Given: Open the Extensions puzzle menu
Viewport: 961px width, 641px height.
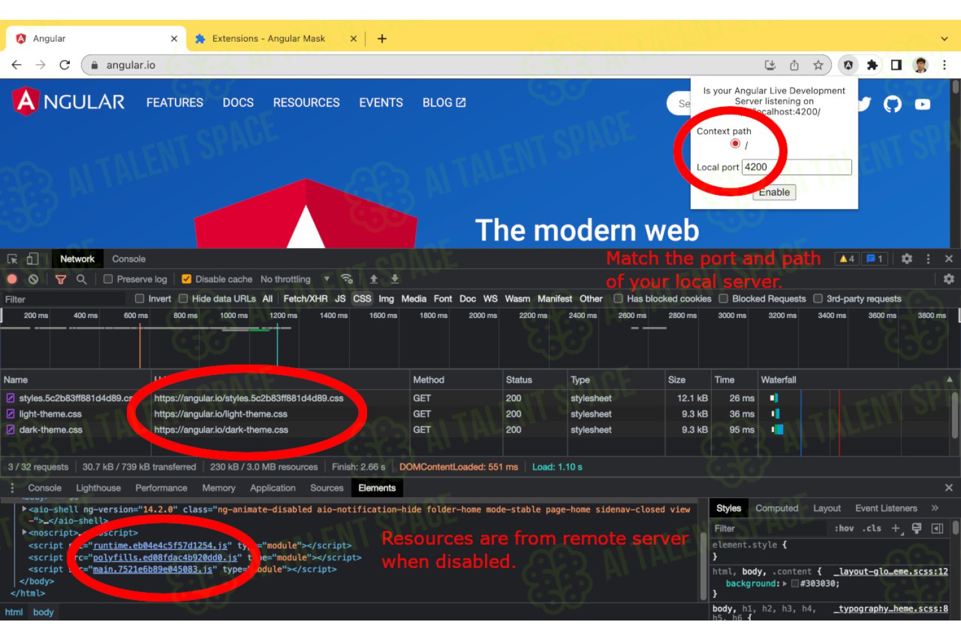Looking at the screenshot, I should point(872,65).
